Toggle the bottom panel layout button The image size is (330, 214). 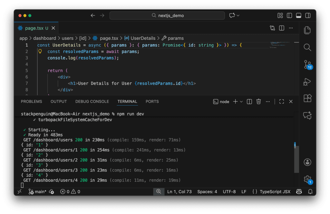298,15
